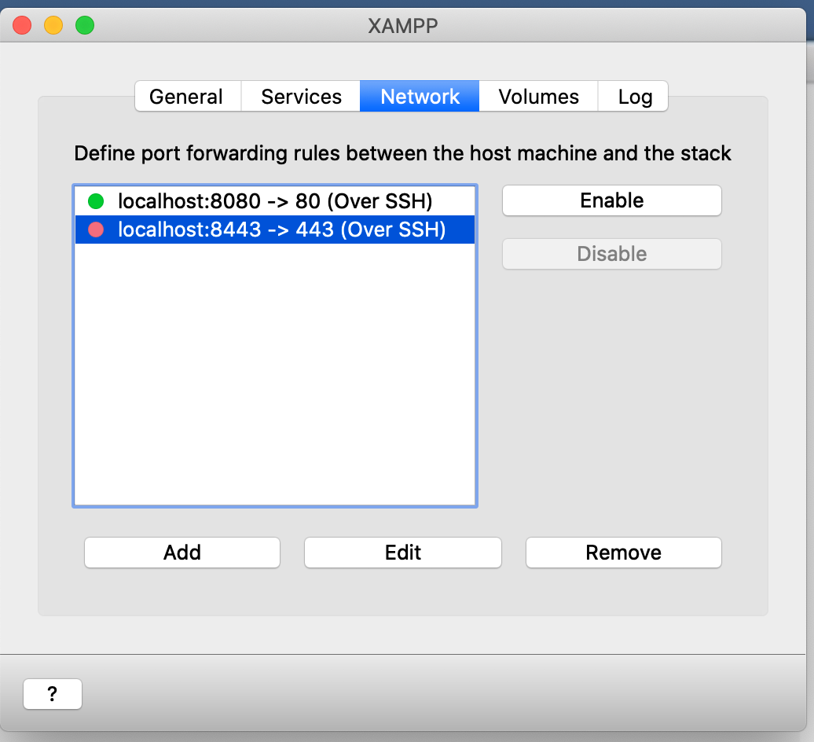Viewport: 814px width, 742px height.
Task: Show the Log tab
Action: pos(633,96)
